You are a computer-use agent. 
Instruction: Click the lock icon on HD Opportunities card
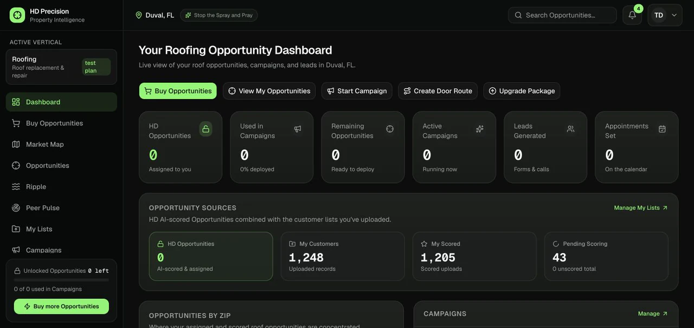[205, 129]
